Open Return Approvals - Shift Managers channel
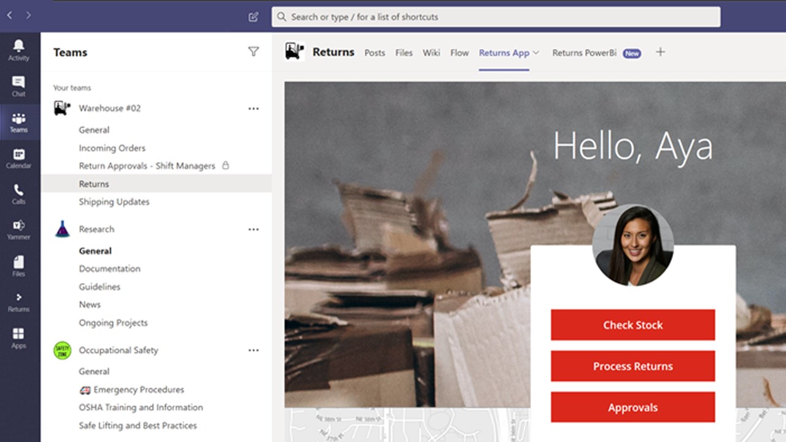The width and height of the screenshot is (786, 442). [147, 166]
